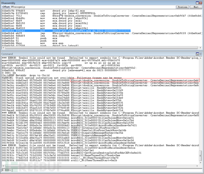
Task: Click the Command window prompt icon
Action: tap(197, 54)
